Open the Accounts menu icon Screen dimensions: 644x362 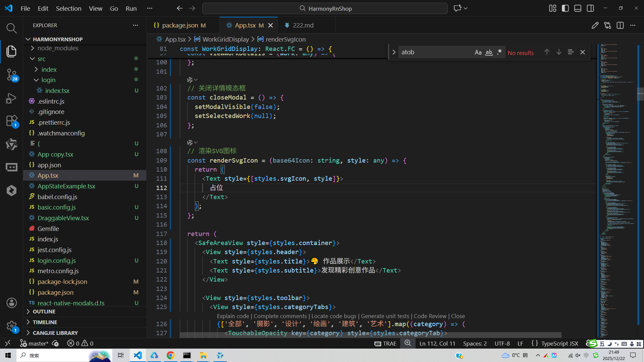click(x=11, y=303)
